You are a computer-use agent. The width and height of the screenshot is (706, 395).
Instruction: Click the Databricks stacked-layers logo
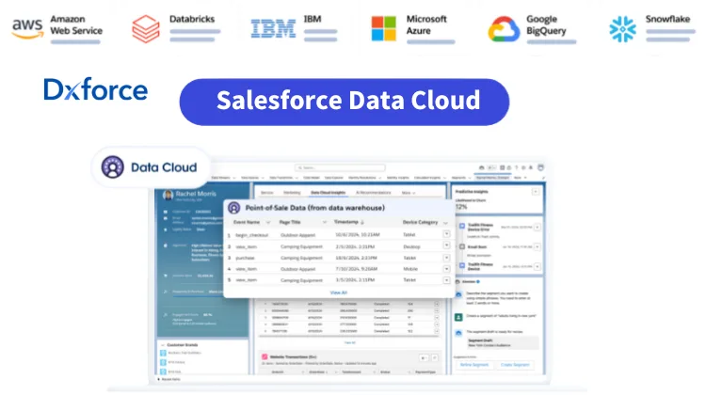145,29
